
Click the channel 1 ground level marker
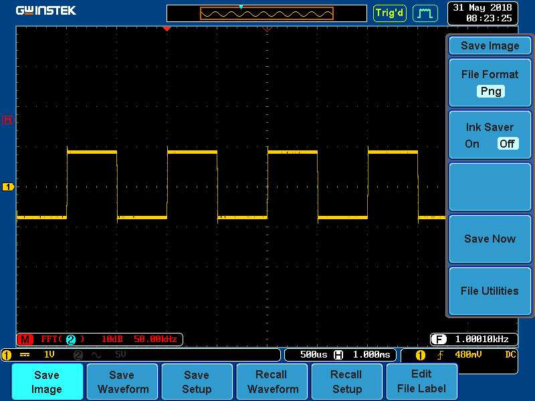coord(8,187)
